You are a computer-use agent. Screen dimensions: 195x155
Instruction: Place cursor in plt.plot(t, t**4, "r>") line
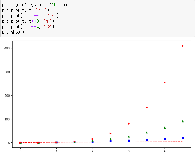click(28, 27)
